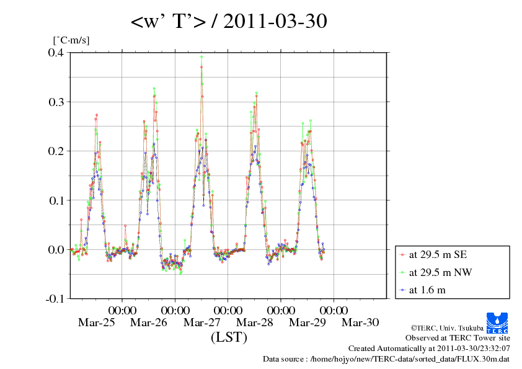The width and height of the screenshot is (522, 369).
Task: Click "Observed at TERC Tower site" text
Action: [458, 338]
